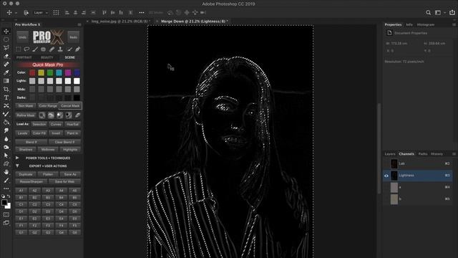Select the Mixer Brush tool in the toolbar

point(6,114)
